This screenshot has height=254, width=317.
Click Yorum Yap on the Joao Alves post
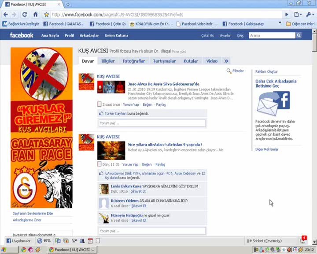coord(131,105)
